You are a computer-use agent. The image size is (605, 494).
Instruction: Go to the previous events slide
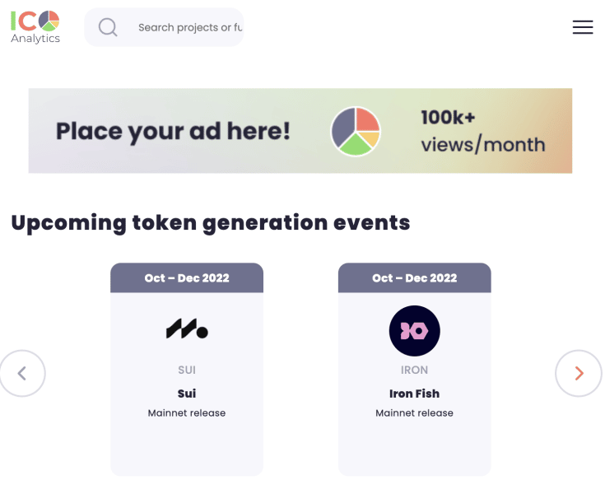(22, 373)
